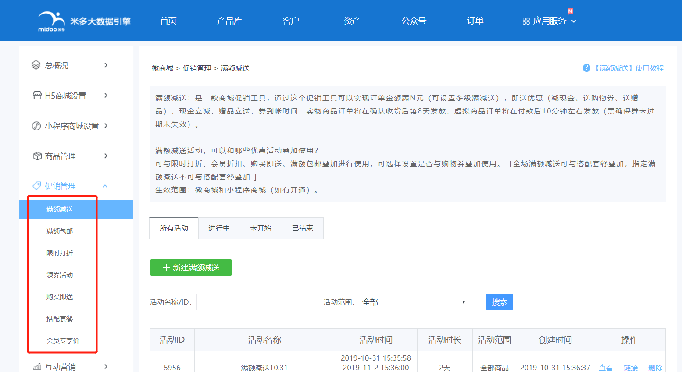The height and width of the screenshot is (372, 682).
Task: Open 客户 in top navigation
Action: (x=291, y=21)
